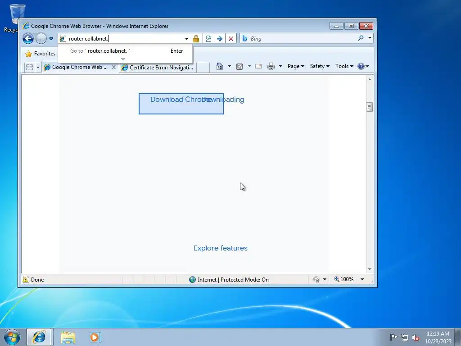Viewport: 461px width, 346px height.
Task: Open the Print dropdown arrow
Action: point(280,66)
